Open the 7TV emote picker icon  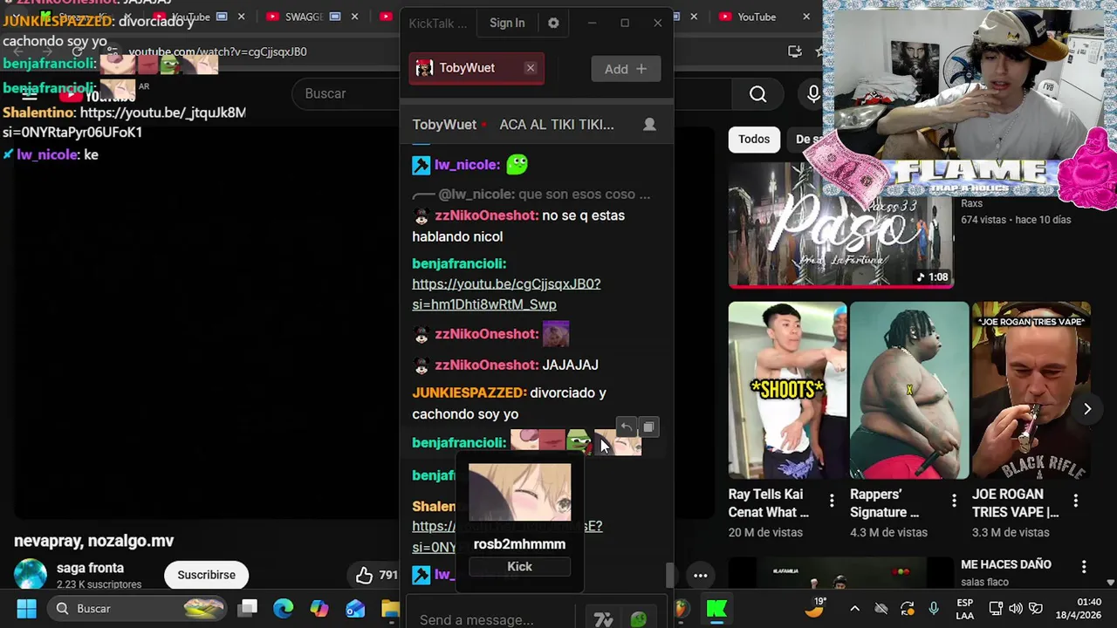tap(603, 620)
